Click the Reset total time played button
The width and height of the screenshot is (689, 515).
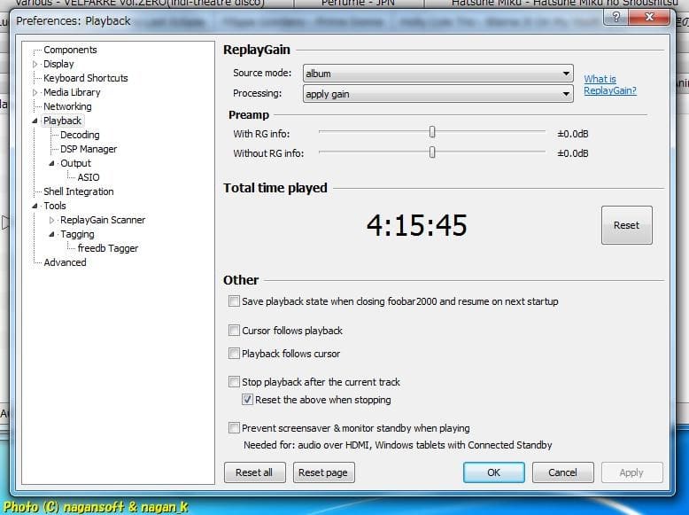[626, 225]
